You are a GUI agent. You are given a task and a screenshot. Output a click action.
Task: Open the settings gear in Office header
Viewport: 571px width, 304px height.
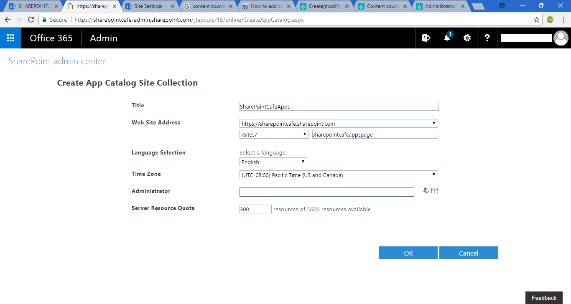(x=467, y=38)
